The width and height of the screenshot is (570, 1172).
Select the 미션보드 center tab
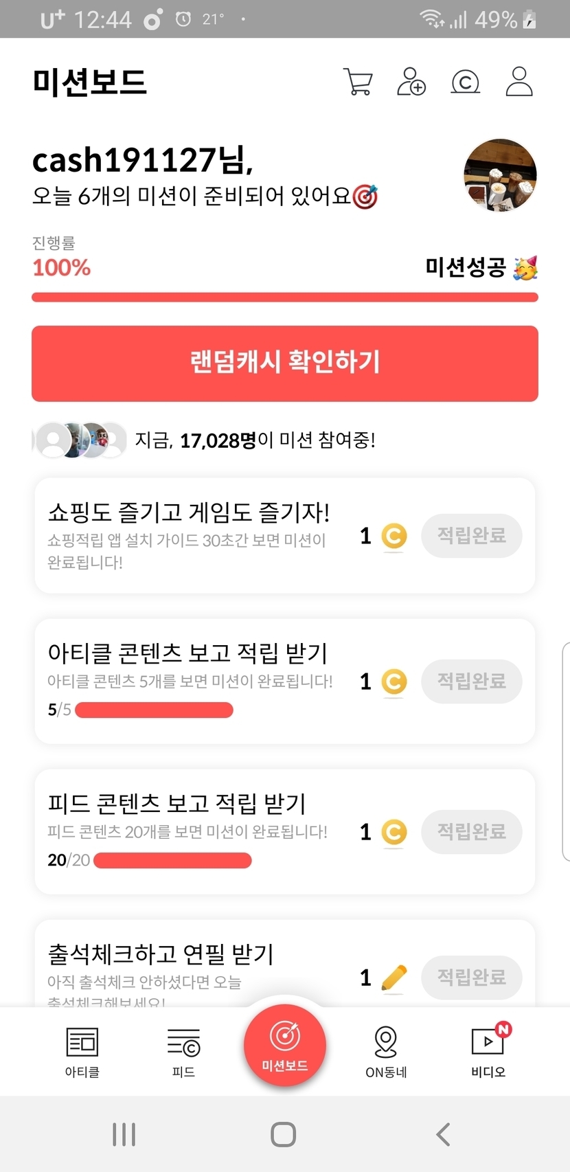pos(284,1046)
